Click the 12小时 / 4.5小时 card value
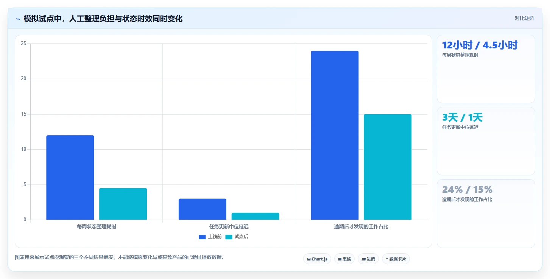Viewport: 550px width, 279px height. click(x=480, y=45)
